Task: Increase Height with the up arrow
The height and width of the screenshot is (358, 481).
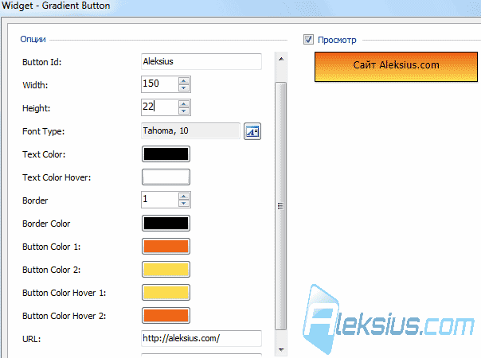Action: (184, 104)
